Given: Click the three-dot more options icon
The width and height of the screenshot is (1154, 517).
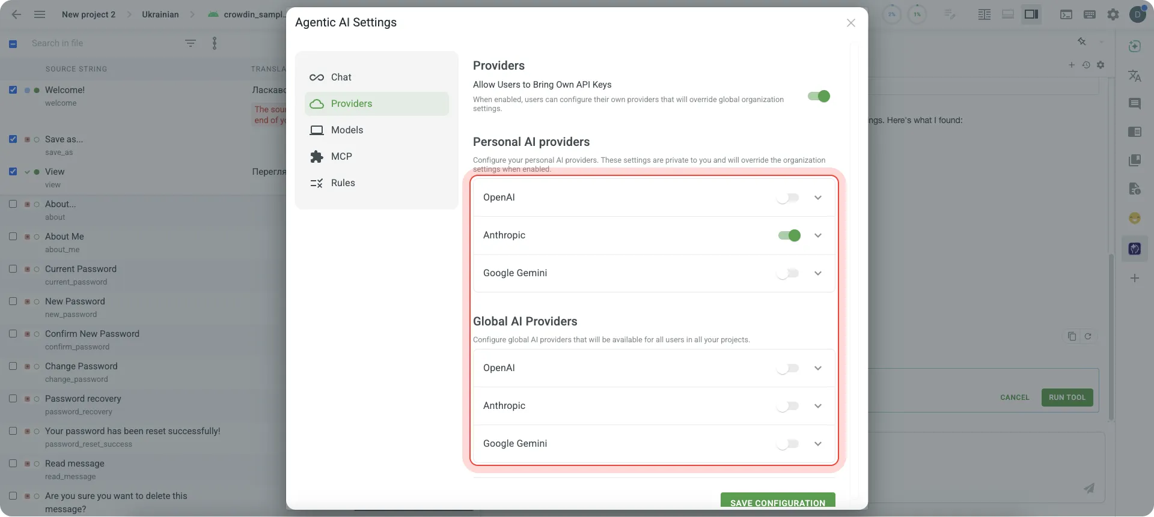Looking at the screenshot, I should (215, 43).
